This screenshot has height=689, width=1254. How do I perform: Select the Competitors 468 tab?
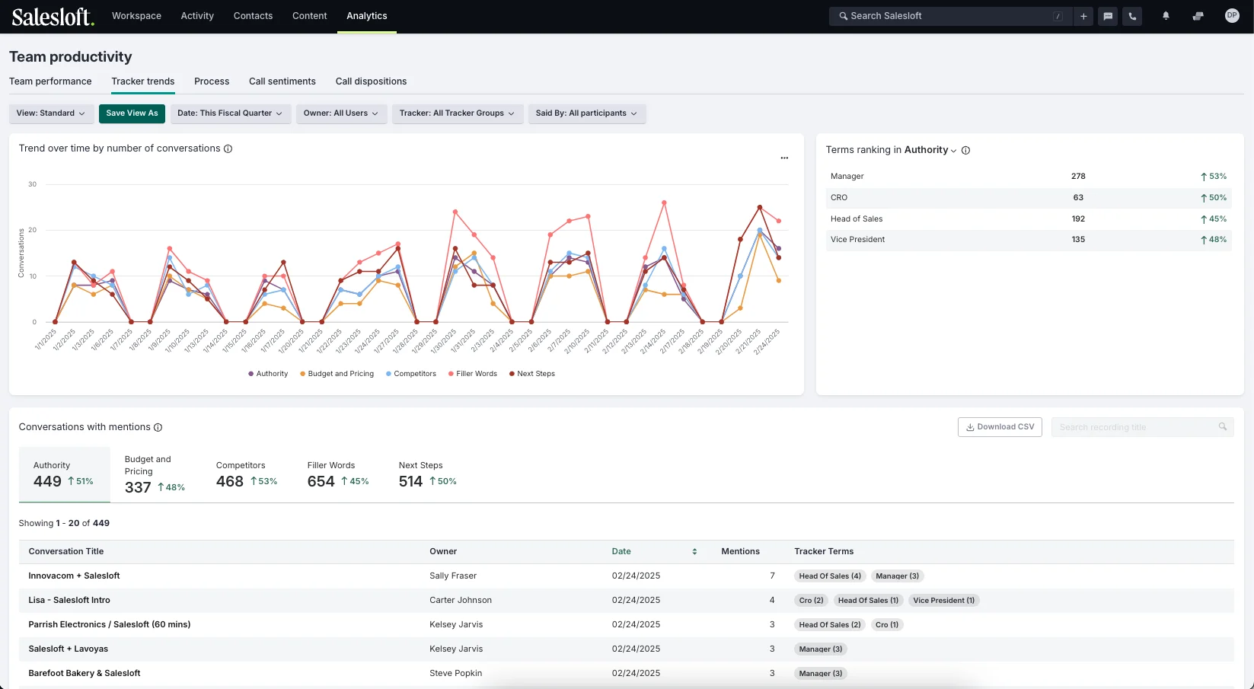[x=247, y=474]
